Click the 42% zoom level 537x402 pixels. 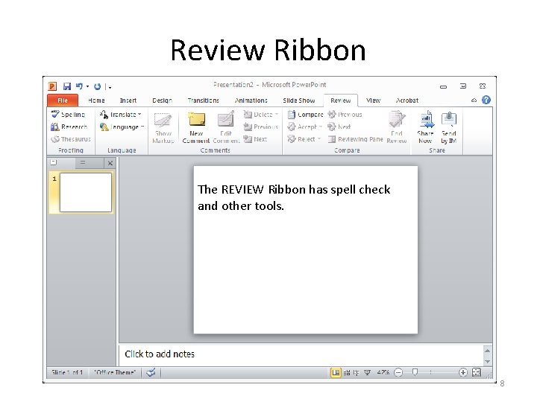tap(383, 372)
